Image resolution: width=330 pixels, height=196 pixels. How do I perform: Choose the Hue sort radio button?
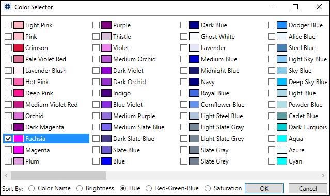(123, 188)
